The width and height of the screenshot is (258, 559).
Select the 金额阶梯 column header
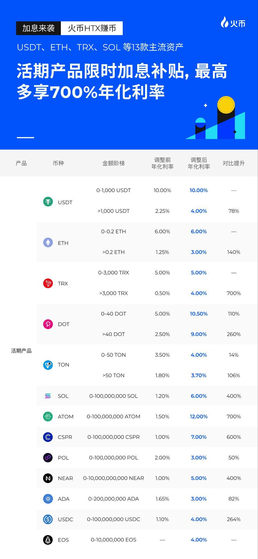[x=113, y=163]
